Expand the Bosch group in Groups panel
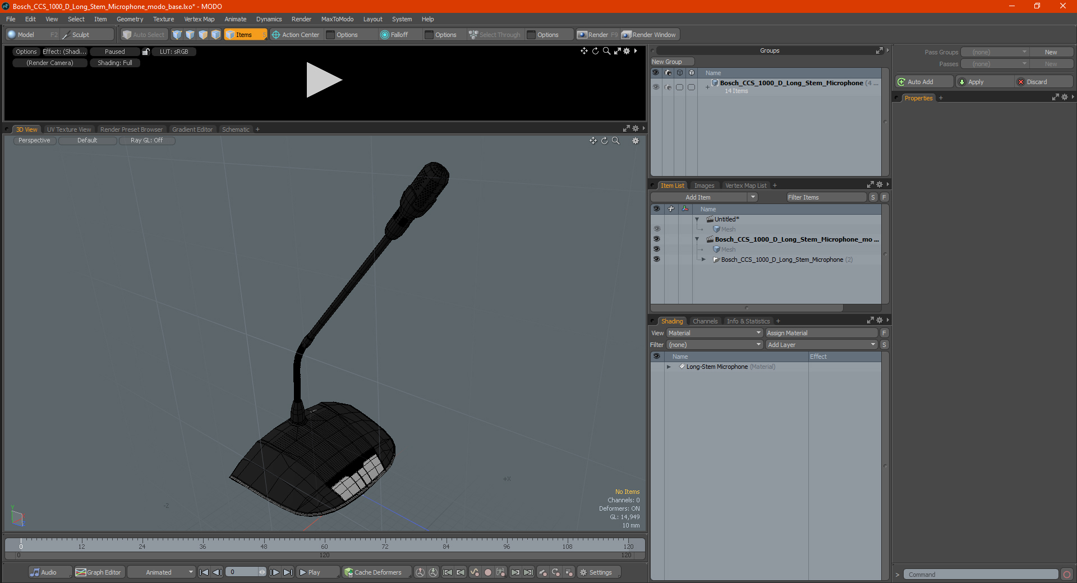Viewport: 1077px width, 583px height. tap(707, 87)
